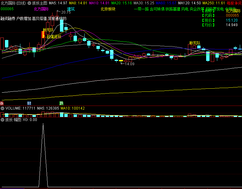Select the yellow MA250: 11.61 label

pyautogui.click(x=214, y=3)
